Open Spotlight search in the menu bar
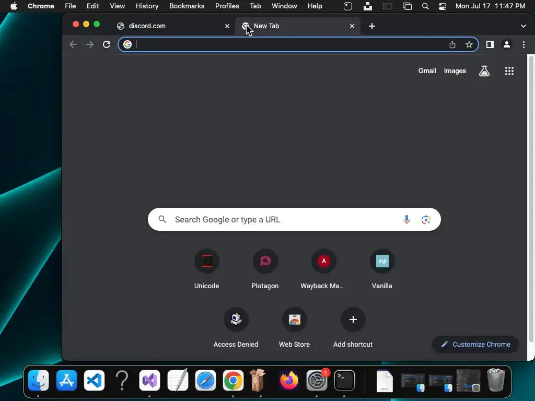This screenshot has width=535, height=401. 425,6
